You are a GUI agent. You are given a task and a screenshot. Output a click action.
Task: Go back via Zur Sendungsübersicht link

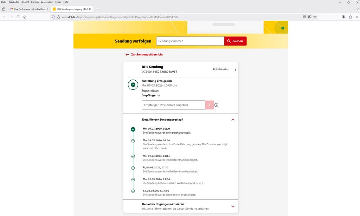tap(144, 55)
